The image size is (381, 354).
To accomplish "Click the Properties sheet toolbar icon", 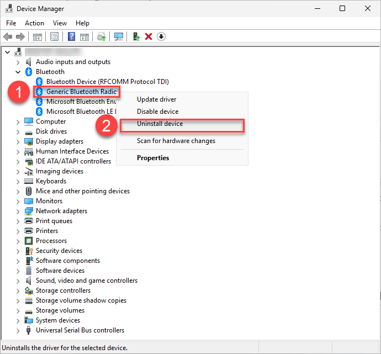I will pos(55,36).
